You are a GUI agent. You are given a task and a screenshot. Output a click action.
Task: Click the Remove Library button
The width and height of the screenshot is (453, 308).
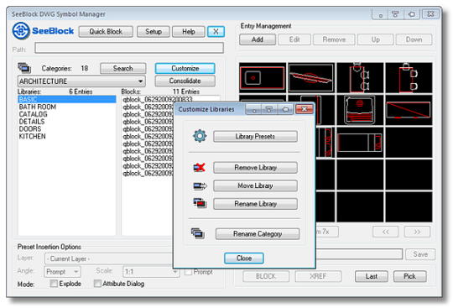[255, 168]
